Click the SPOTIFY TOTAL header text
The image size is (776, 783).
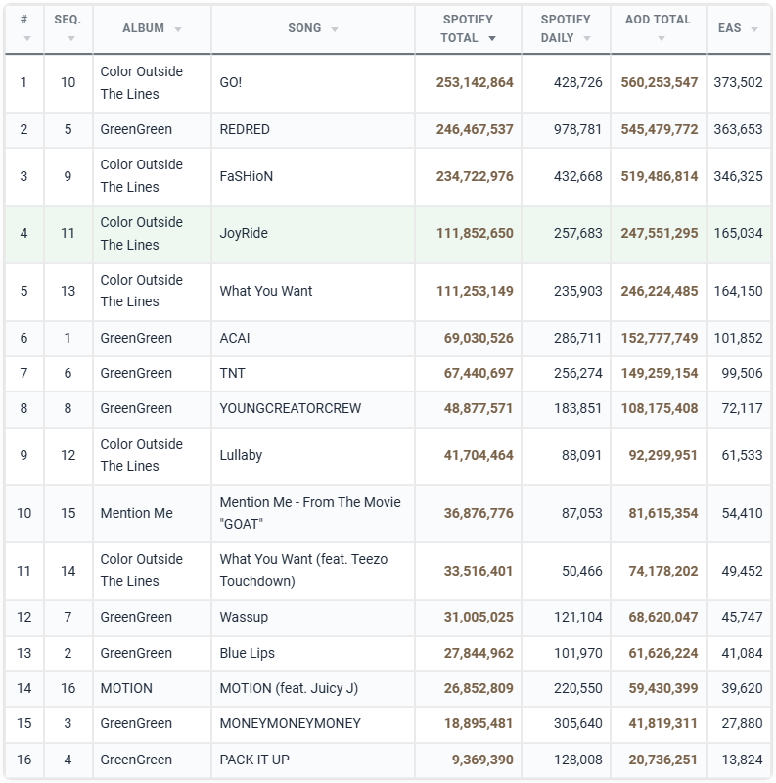click(468, 28)
